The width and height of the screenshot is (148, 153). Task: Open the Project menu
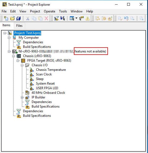tap(35, 11)
